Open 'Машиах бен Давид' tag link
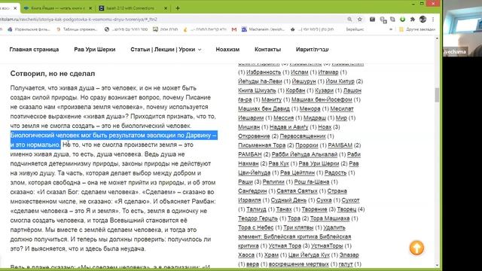 (264, 108)
